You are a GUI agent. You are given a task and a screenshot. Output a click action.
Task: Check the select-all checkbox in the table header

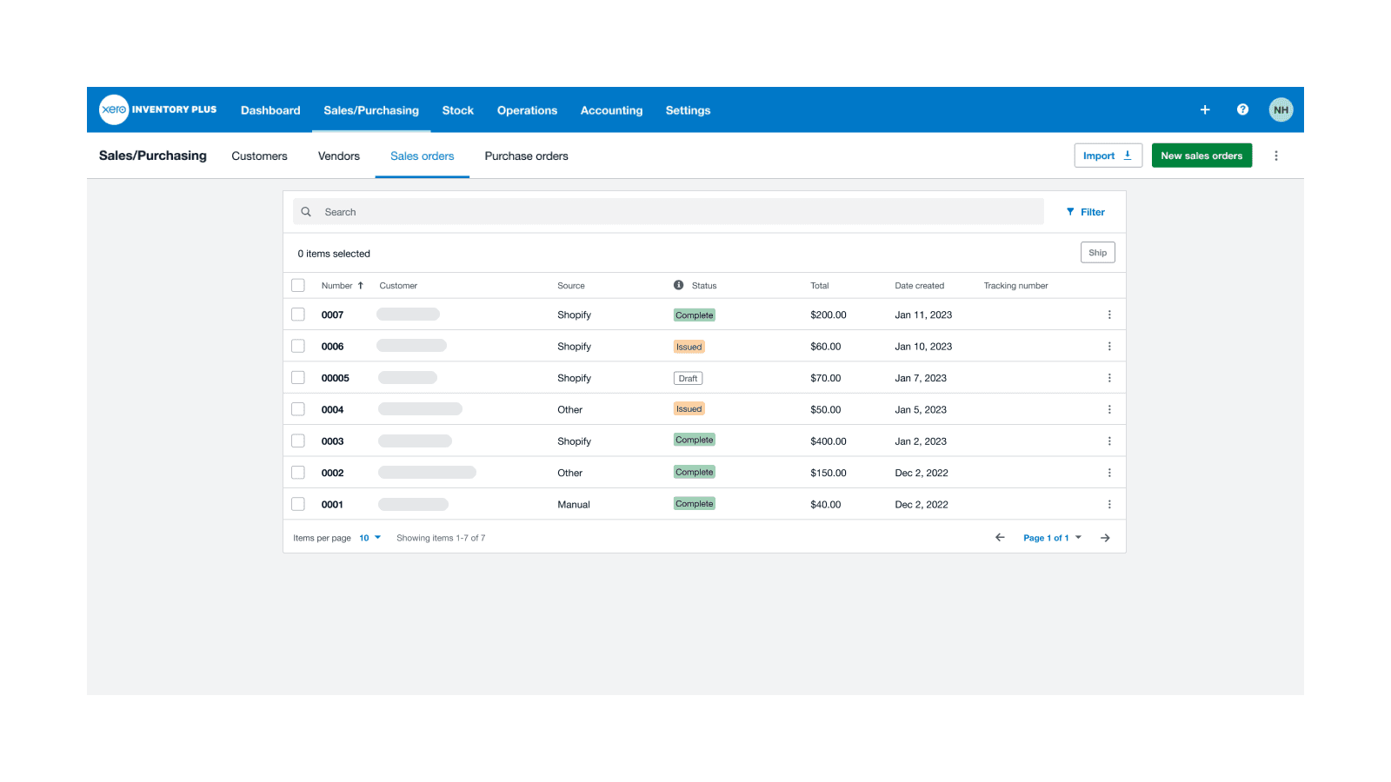tap(298, 284)
